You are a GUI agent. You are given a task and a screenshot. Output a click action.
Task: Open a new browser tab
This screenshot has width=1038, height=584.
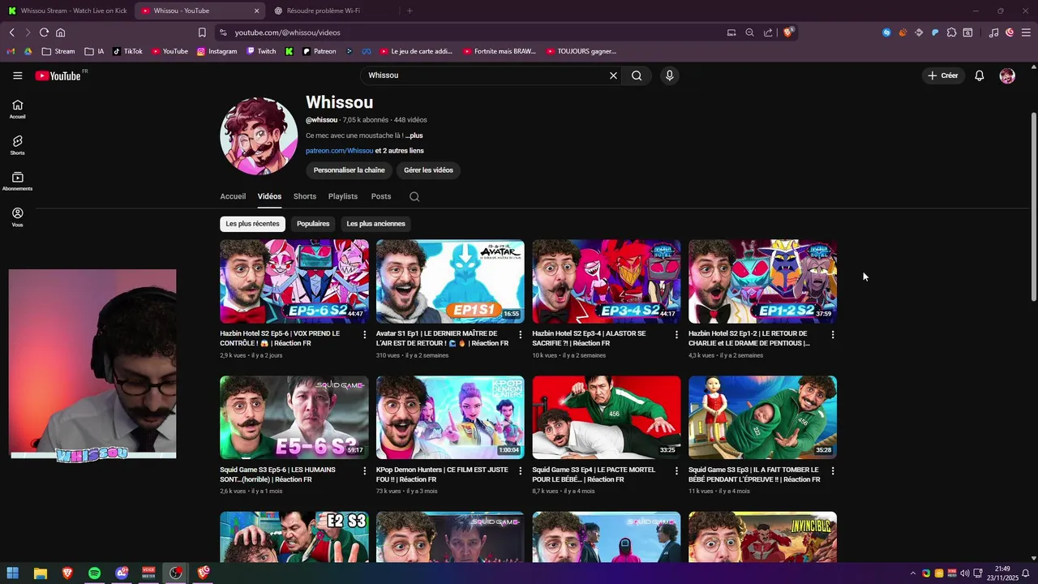410,11
